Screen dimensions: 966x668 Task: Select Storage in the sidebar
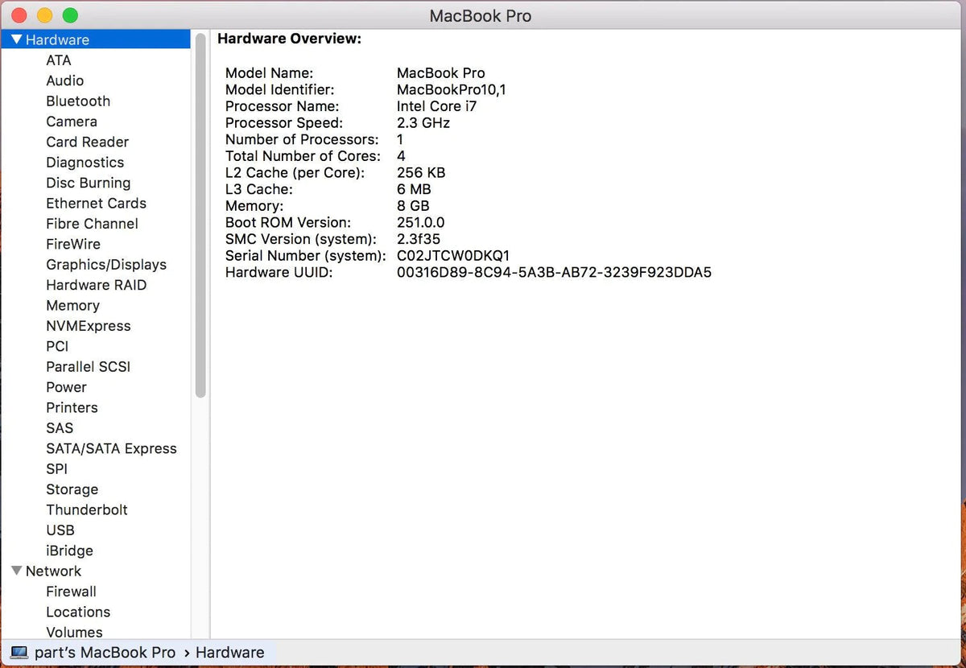(72, 489)
